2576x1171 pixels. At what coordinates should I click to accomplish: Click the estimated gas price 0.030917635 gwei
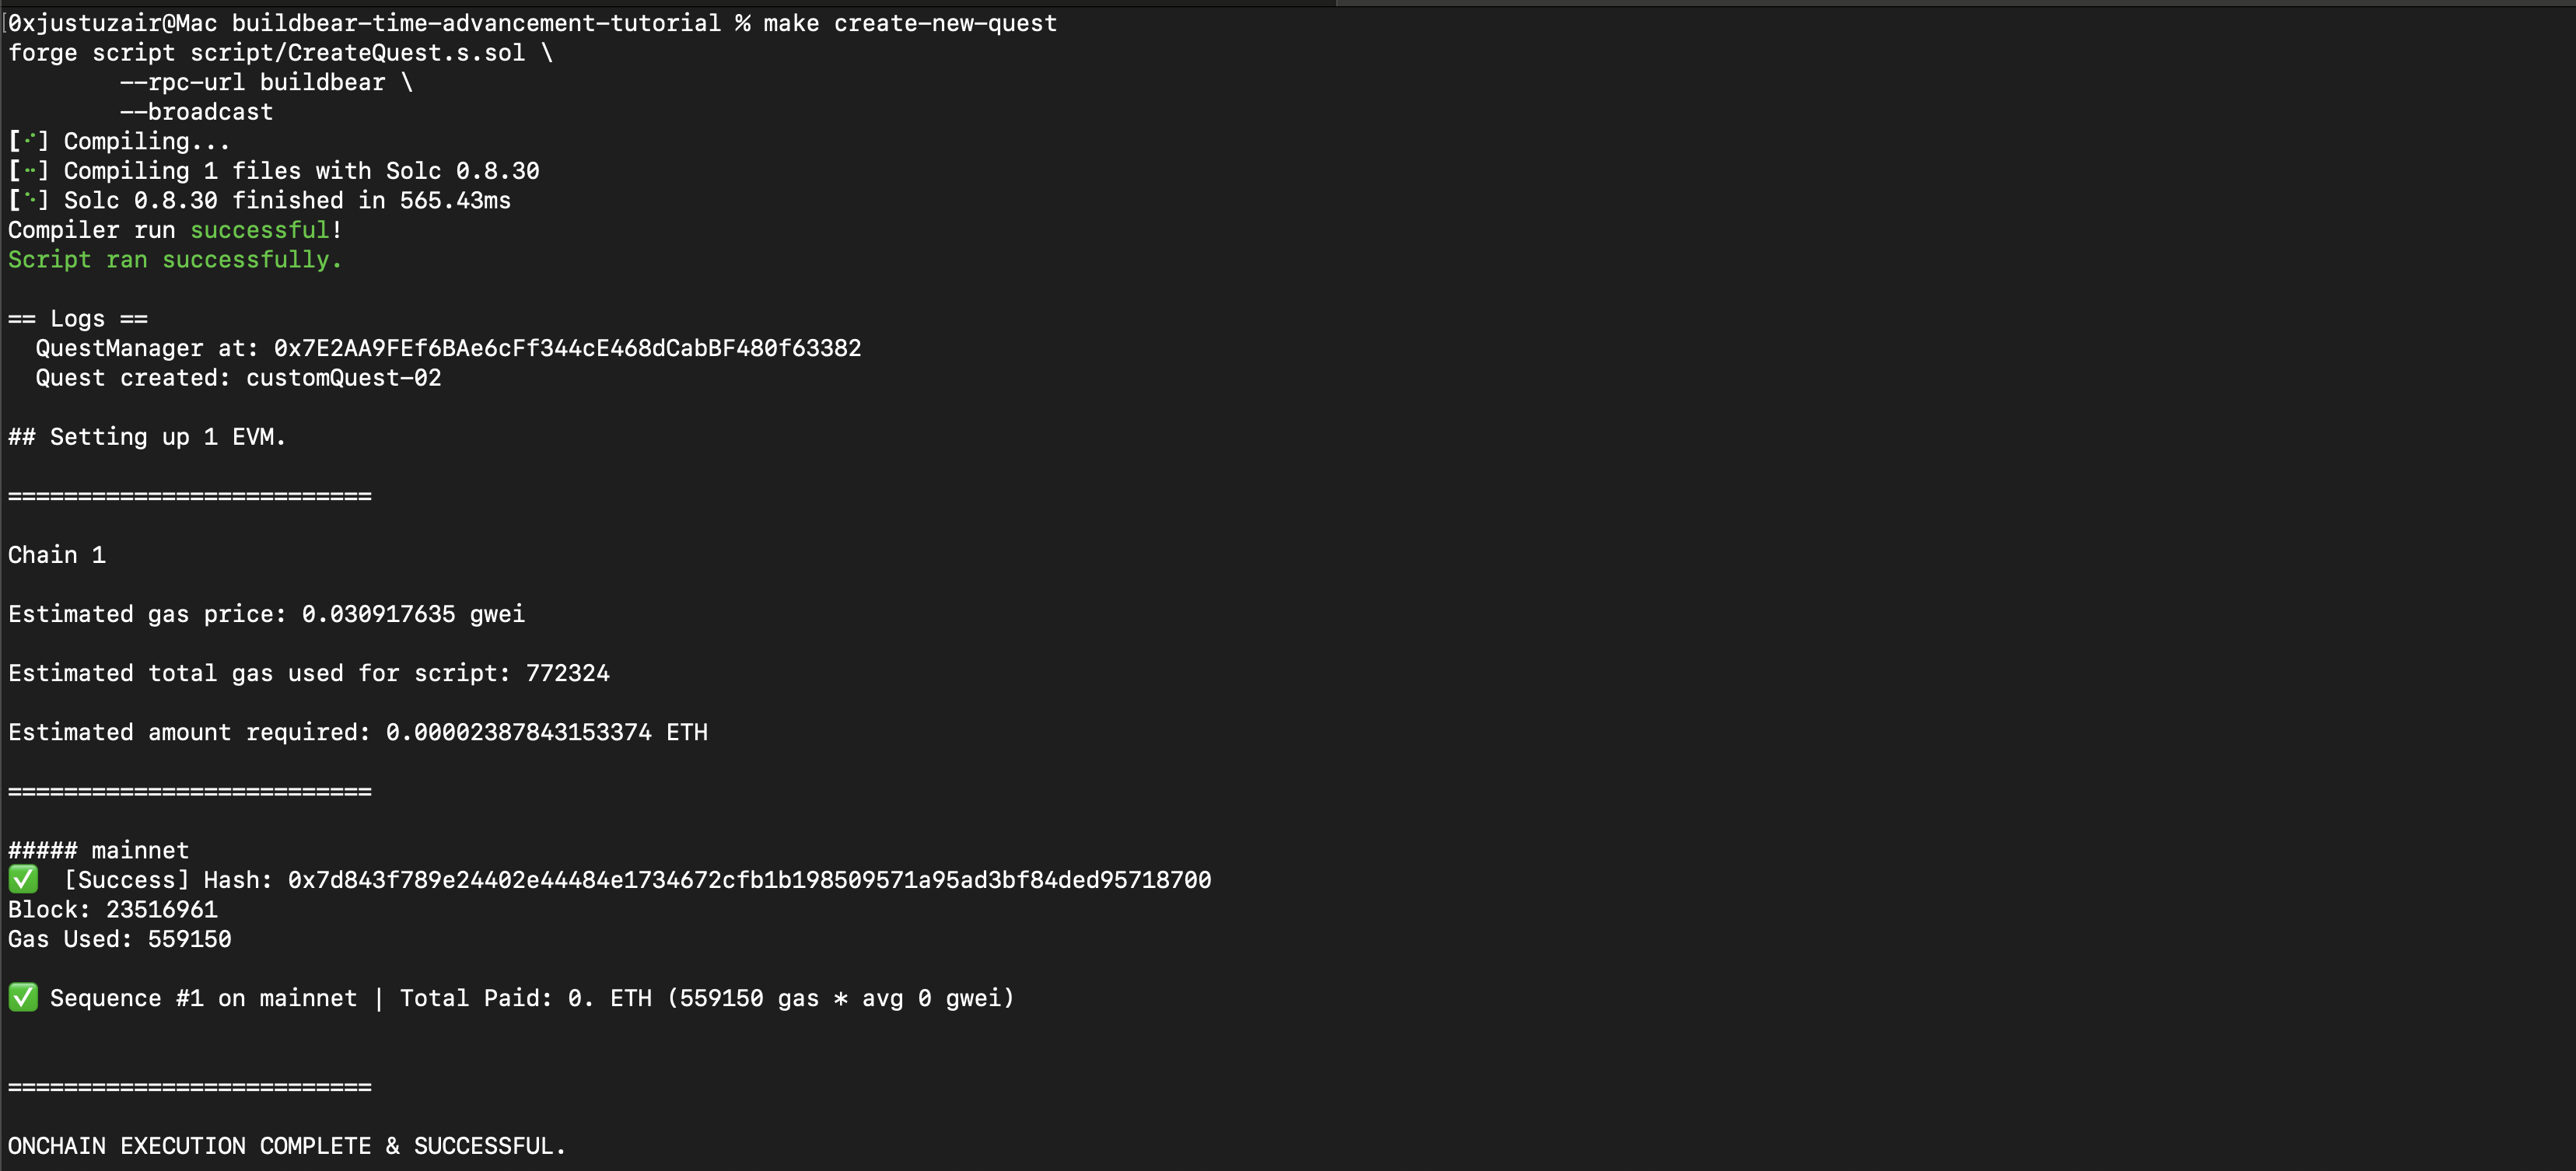click(x=412, y=614)
